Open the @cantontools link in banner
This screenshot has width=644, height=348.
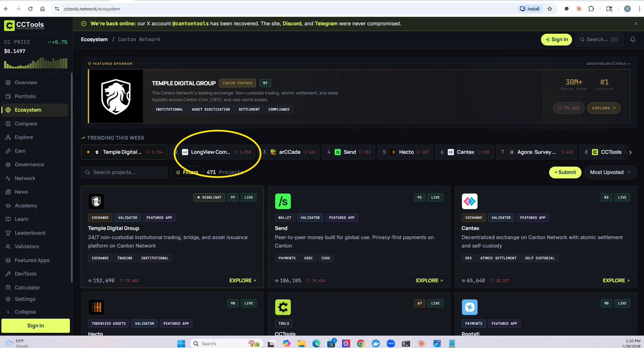(190, 24)
